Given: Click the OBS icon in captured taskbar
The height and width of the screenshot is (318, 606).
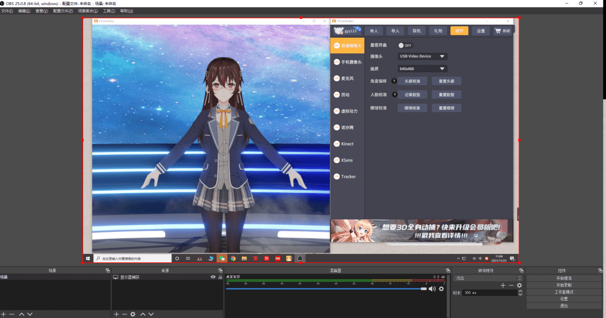Looking at the screenshot, I should (x=300, y=259).
